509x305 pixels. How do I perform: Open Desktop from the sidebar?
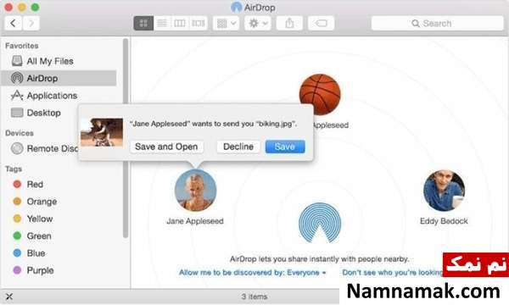pos(41,113)
